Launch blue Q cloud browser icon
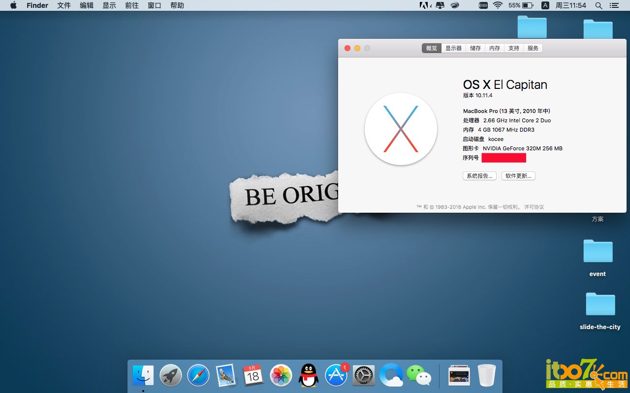 tap(391, 376)
